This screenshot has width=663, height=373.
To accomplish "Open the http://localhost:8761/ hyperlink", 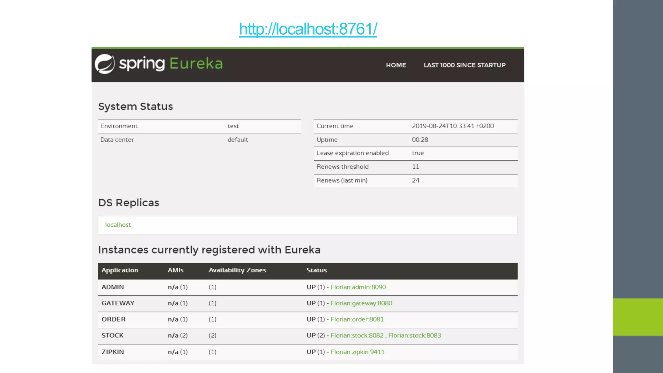I will point(308,29).
